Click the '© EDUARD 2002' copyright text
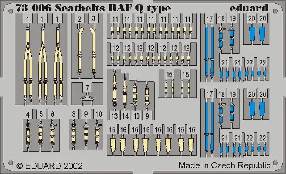The image size is (286, 174). coord(50,166)
